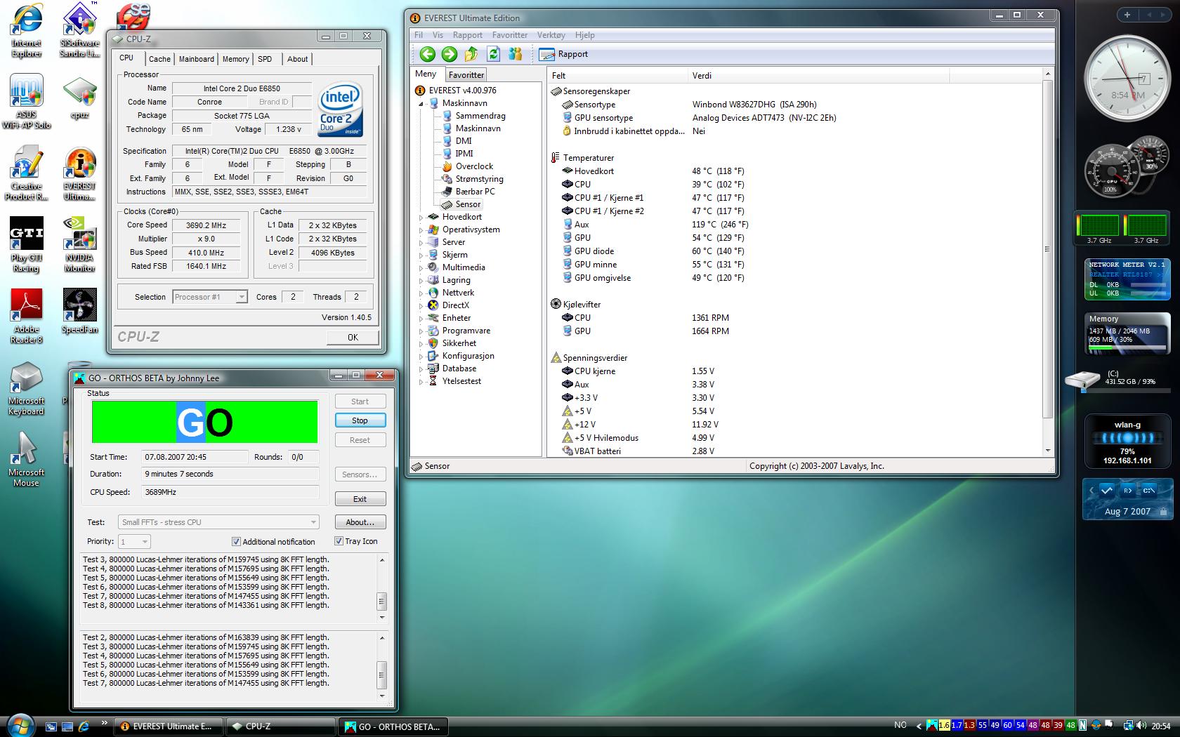Select the NVIDIA Monitor desktop icon

79,244
